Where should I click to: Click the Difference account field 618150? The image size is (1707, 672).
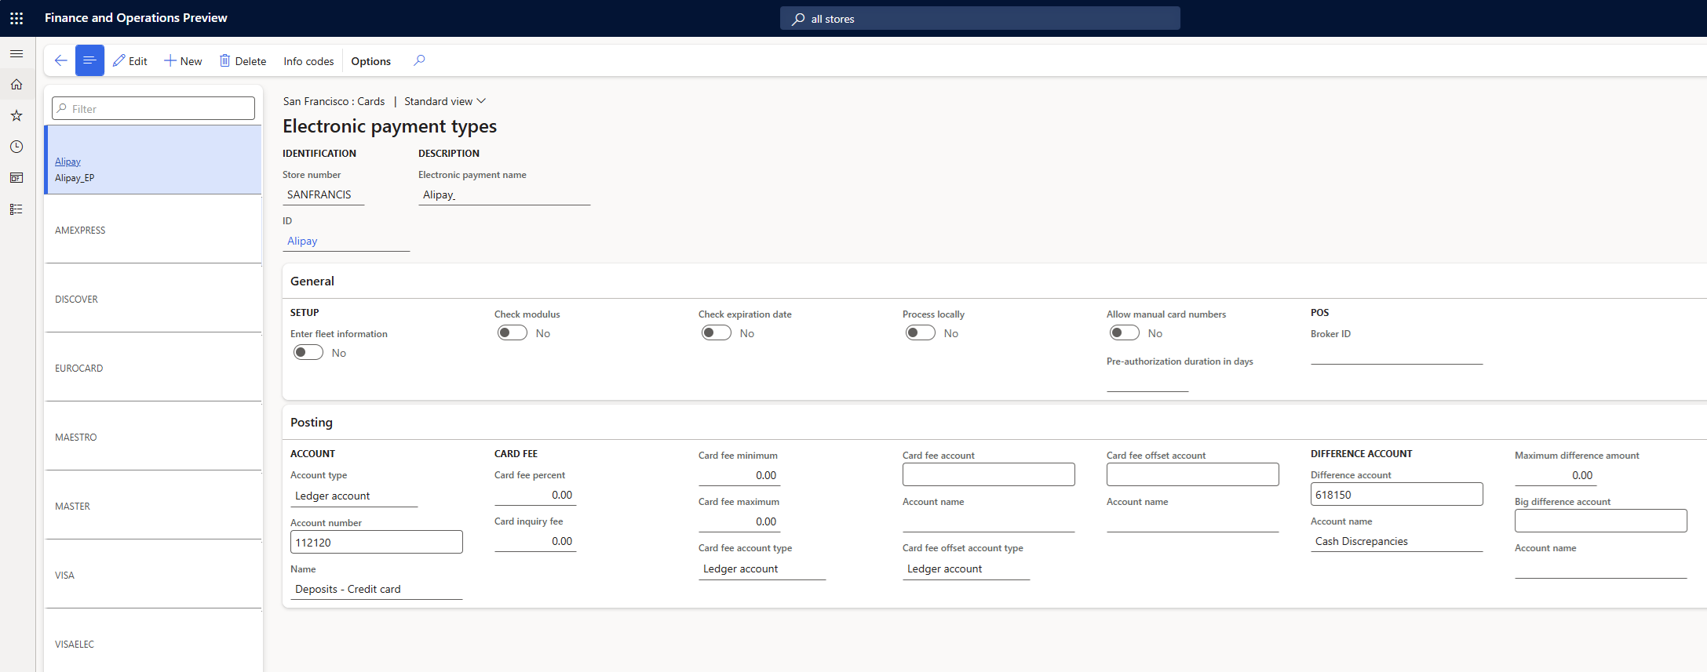pos(1397,494)
